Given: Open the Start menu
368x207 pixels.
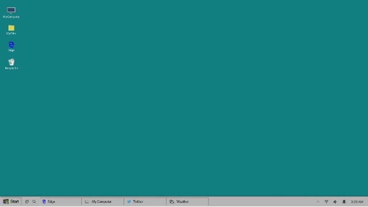Looking at the screenshot, I should pyautogui.click(x=11, y=201).
